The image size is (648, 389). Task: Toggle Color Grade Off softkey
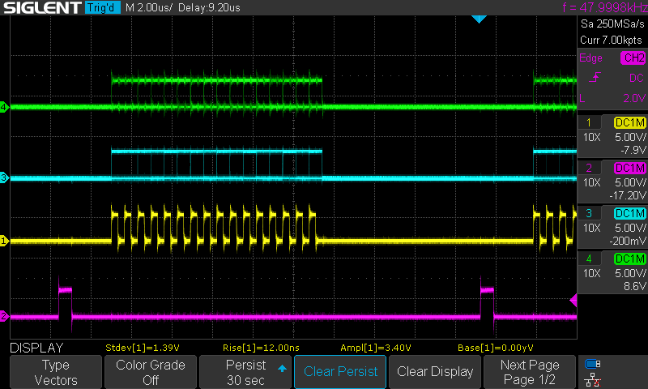click(x=151, y=372)
